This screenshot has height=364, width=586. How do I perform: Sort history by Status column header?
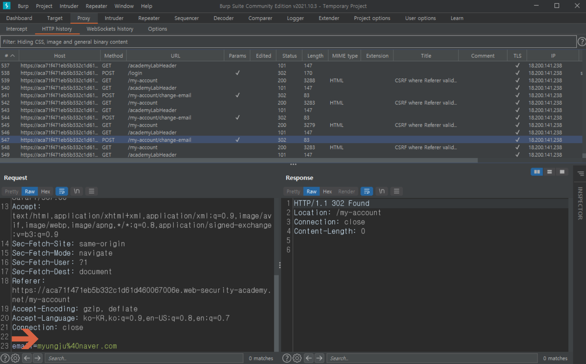(x=289, y=56)
